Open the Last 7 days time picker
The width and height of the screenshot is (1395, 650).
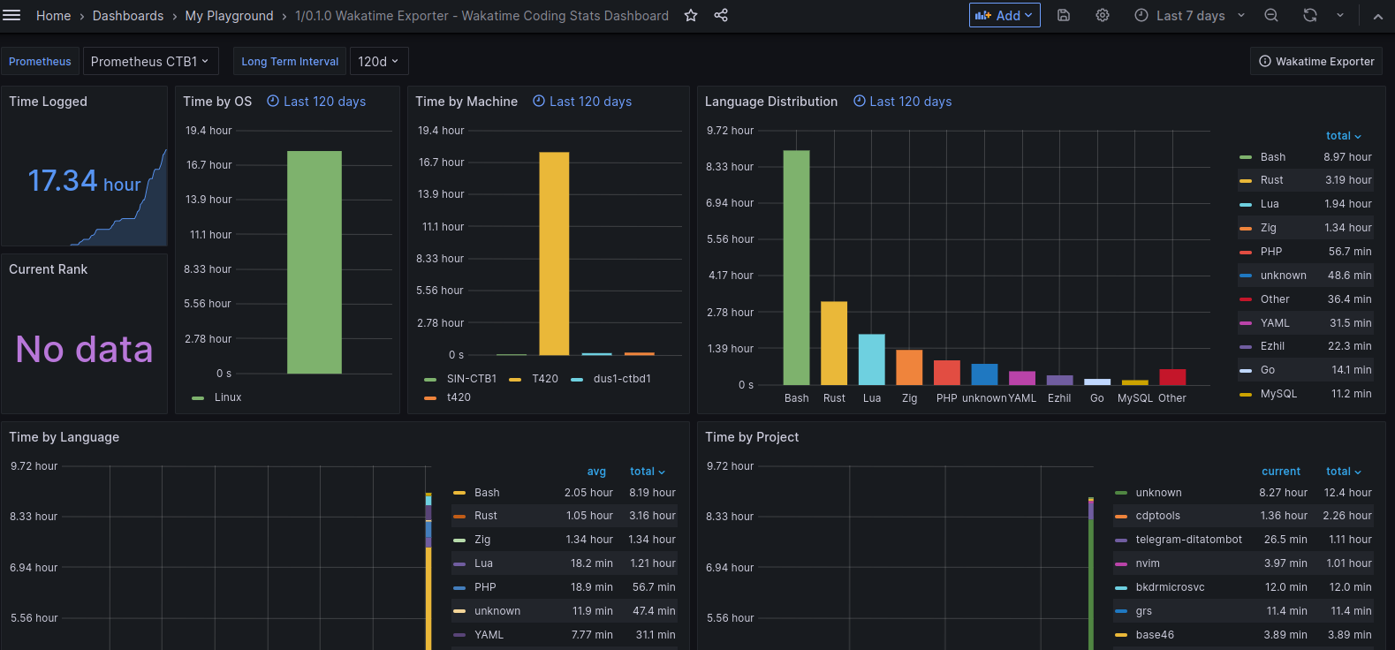tap(1189, 16)
